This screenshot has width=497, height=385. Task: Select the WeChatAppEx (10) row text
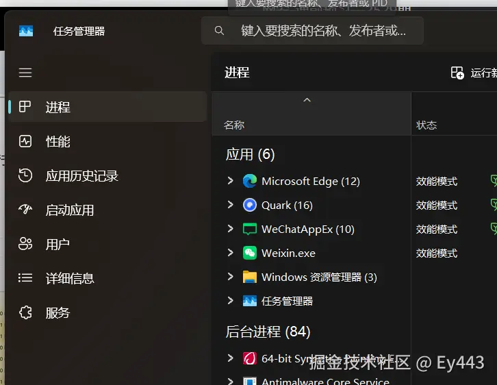click(308, 229)
